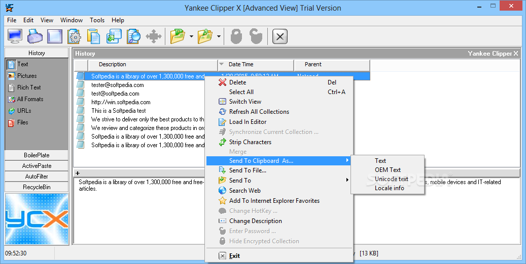Click the printer toolbar icon

click(35, 36)
